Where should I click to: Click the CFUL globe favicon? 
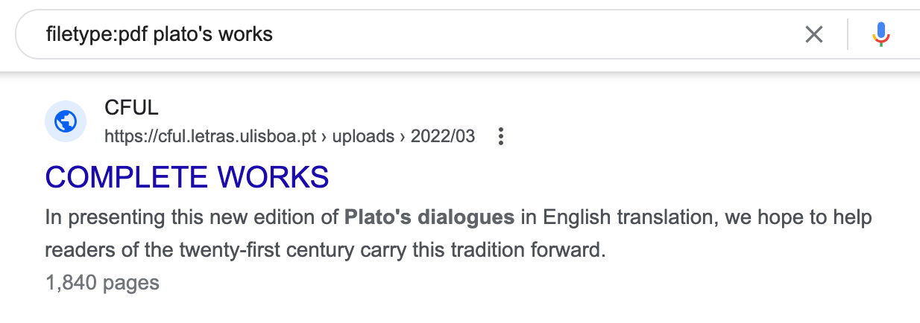coord(66,121)
